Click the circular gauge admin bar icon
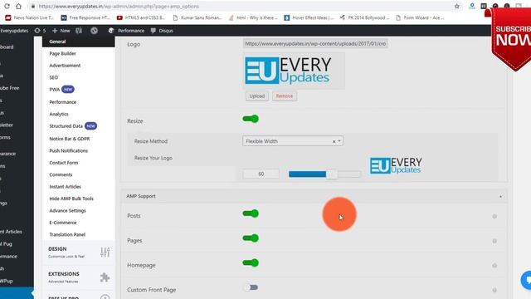 pyautogui.click(x=94, y=31)
